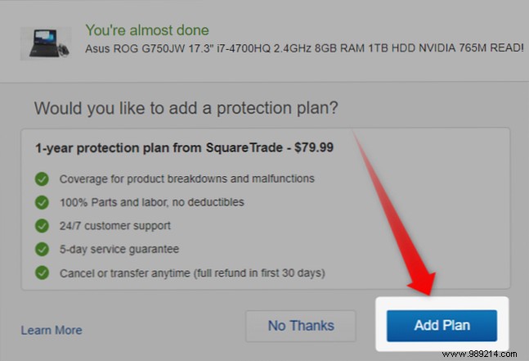Open the Learn More link
Screen dimensions: 529x361
pos(52,330)
